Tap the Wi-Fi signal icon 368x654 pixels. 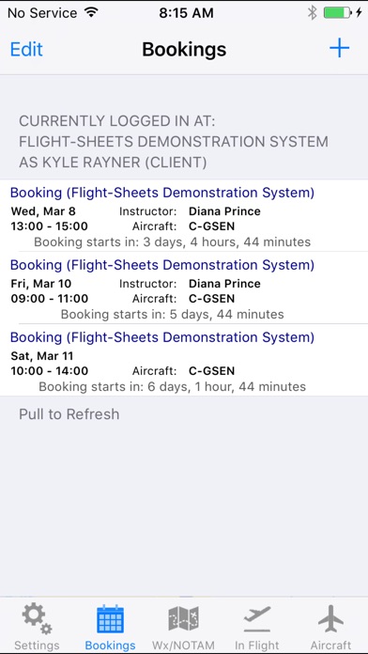90,12
